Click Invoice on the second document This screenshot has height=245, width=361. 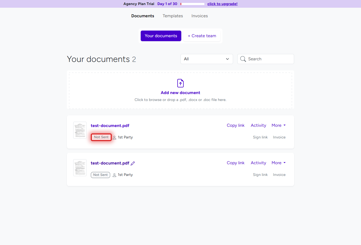[279, 175]
